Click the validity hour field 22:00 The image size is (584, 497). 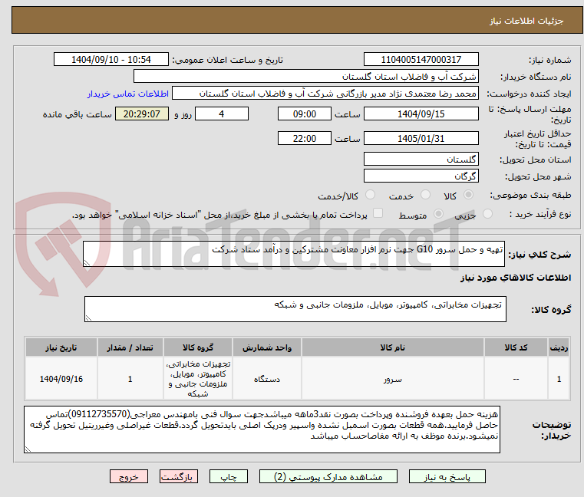tap(305, 139)
